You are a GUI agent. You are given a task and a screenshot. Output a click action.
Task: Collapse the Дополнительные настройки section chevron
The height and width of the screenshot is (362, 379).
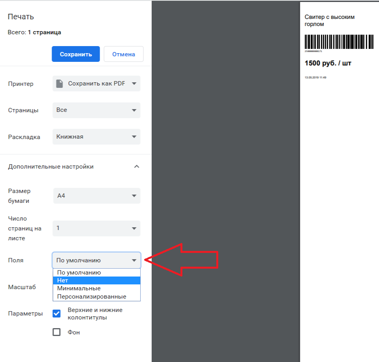point(136,167)
